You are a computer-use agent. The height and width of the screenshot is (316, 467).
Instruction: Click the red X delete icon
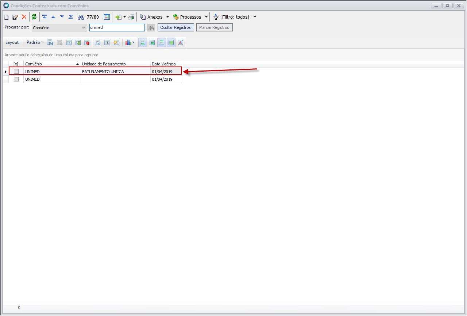point(24,17)
